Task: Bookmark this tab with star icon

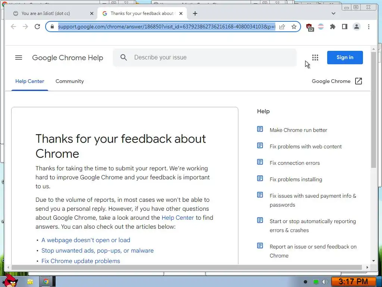Action: (294, 27)
